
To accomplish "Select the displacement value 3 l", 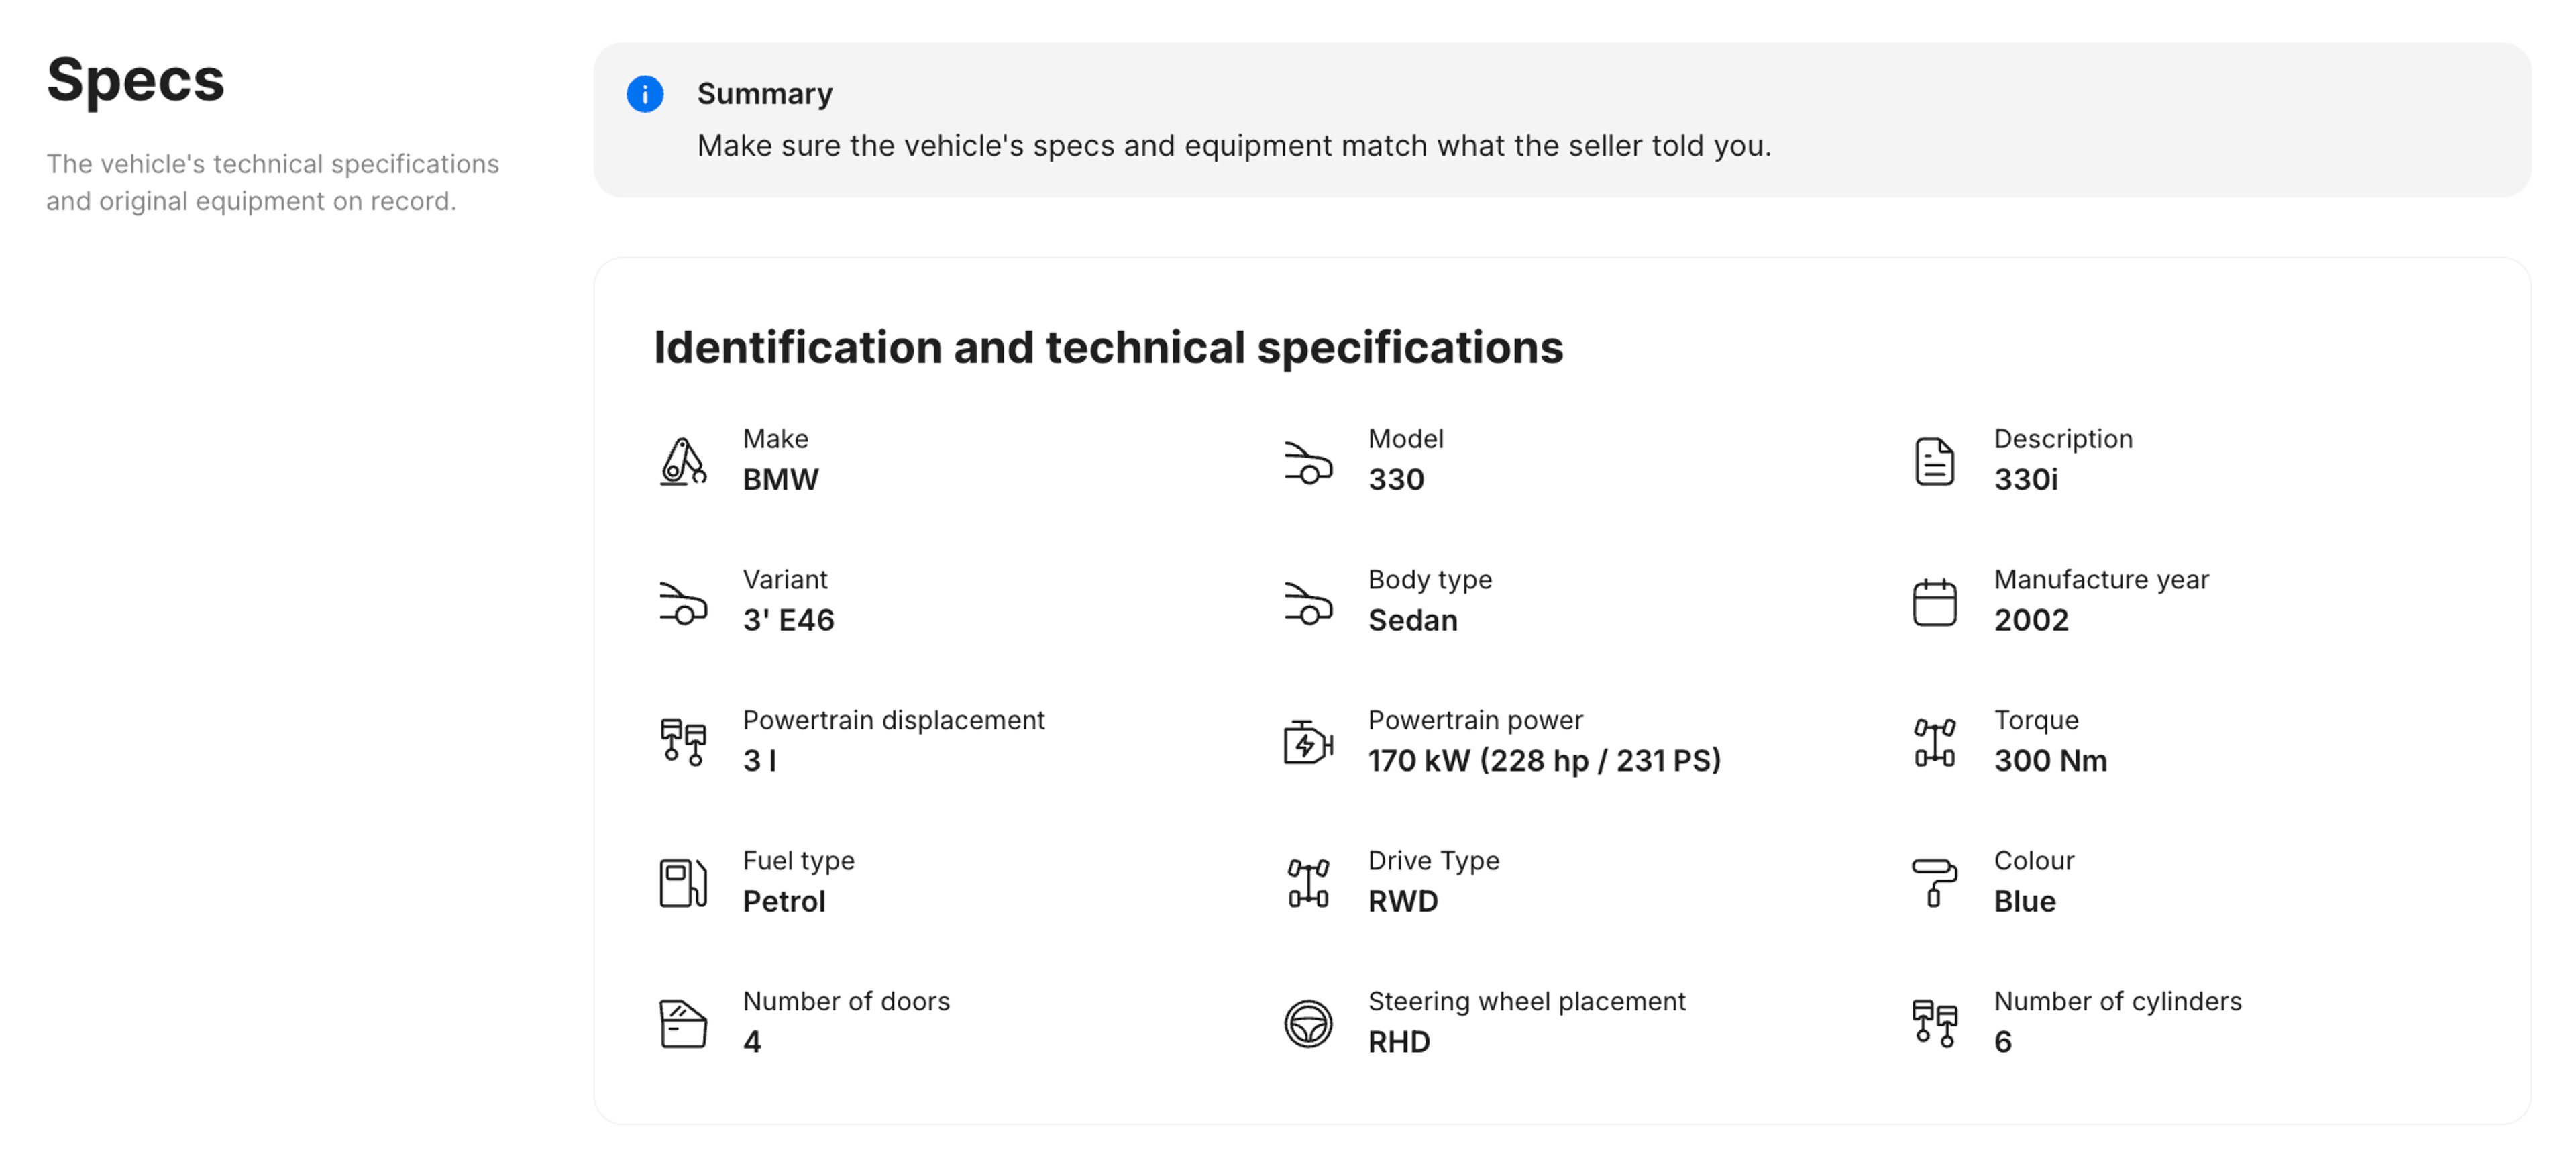I will coord(759,761).
